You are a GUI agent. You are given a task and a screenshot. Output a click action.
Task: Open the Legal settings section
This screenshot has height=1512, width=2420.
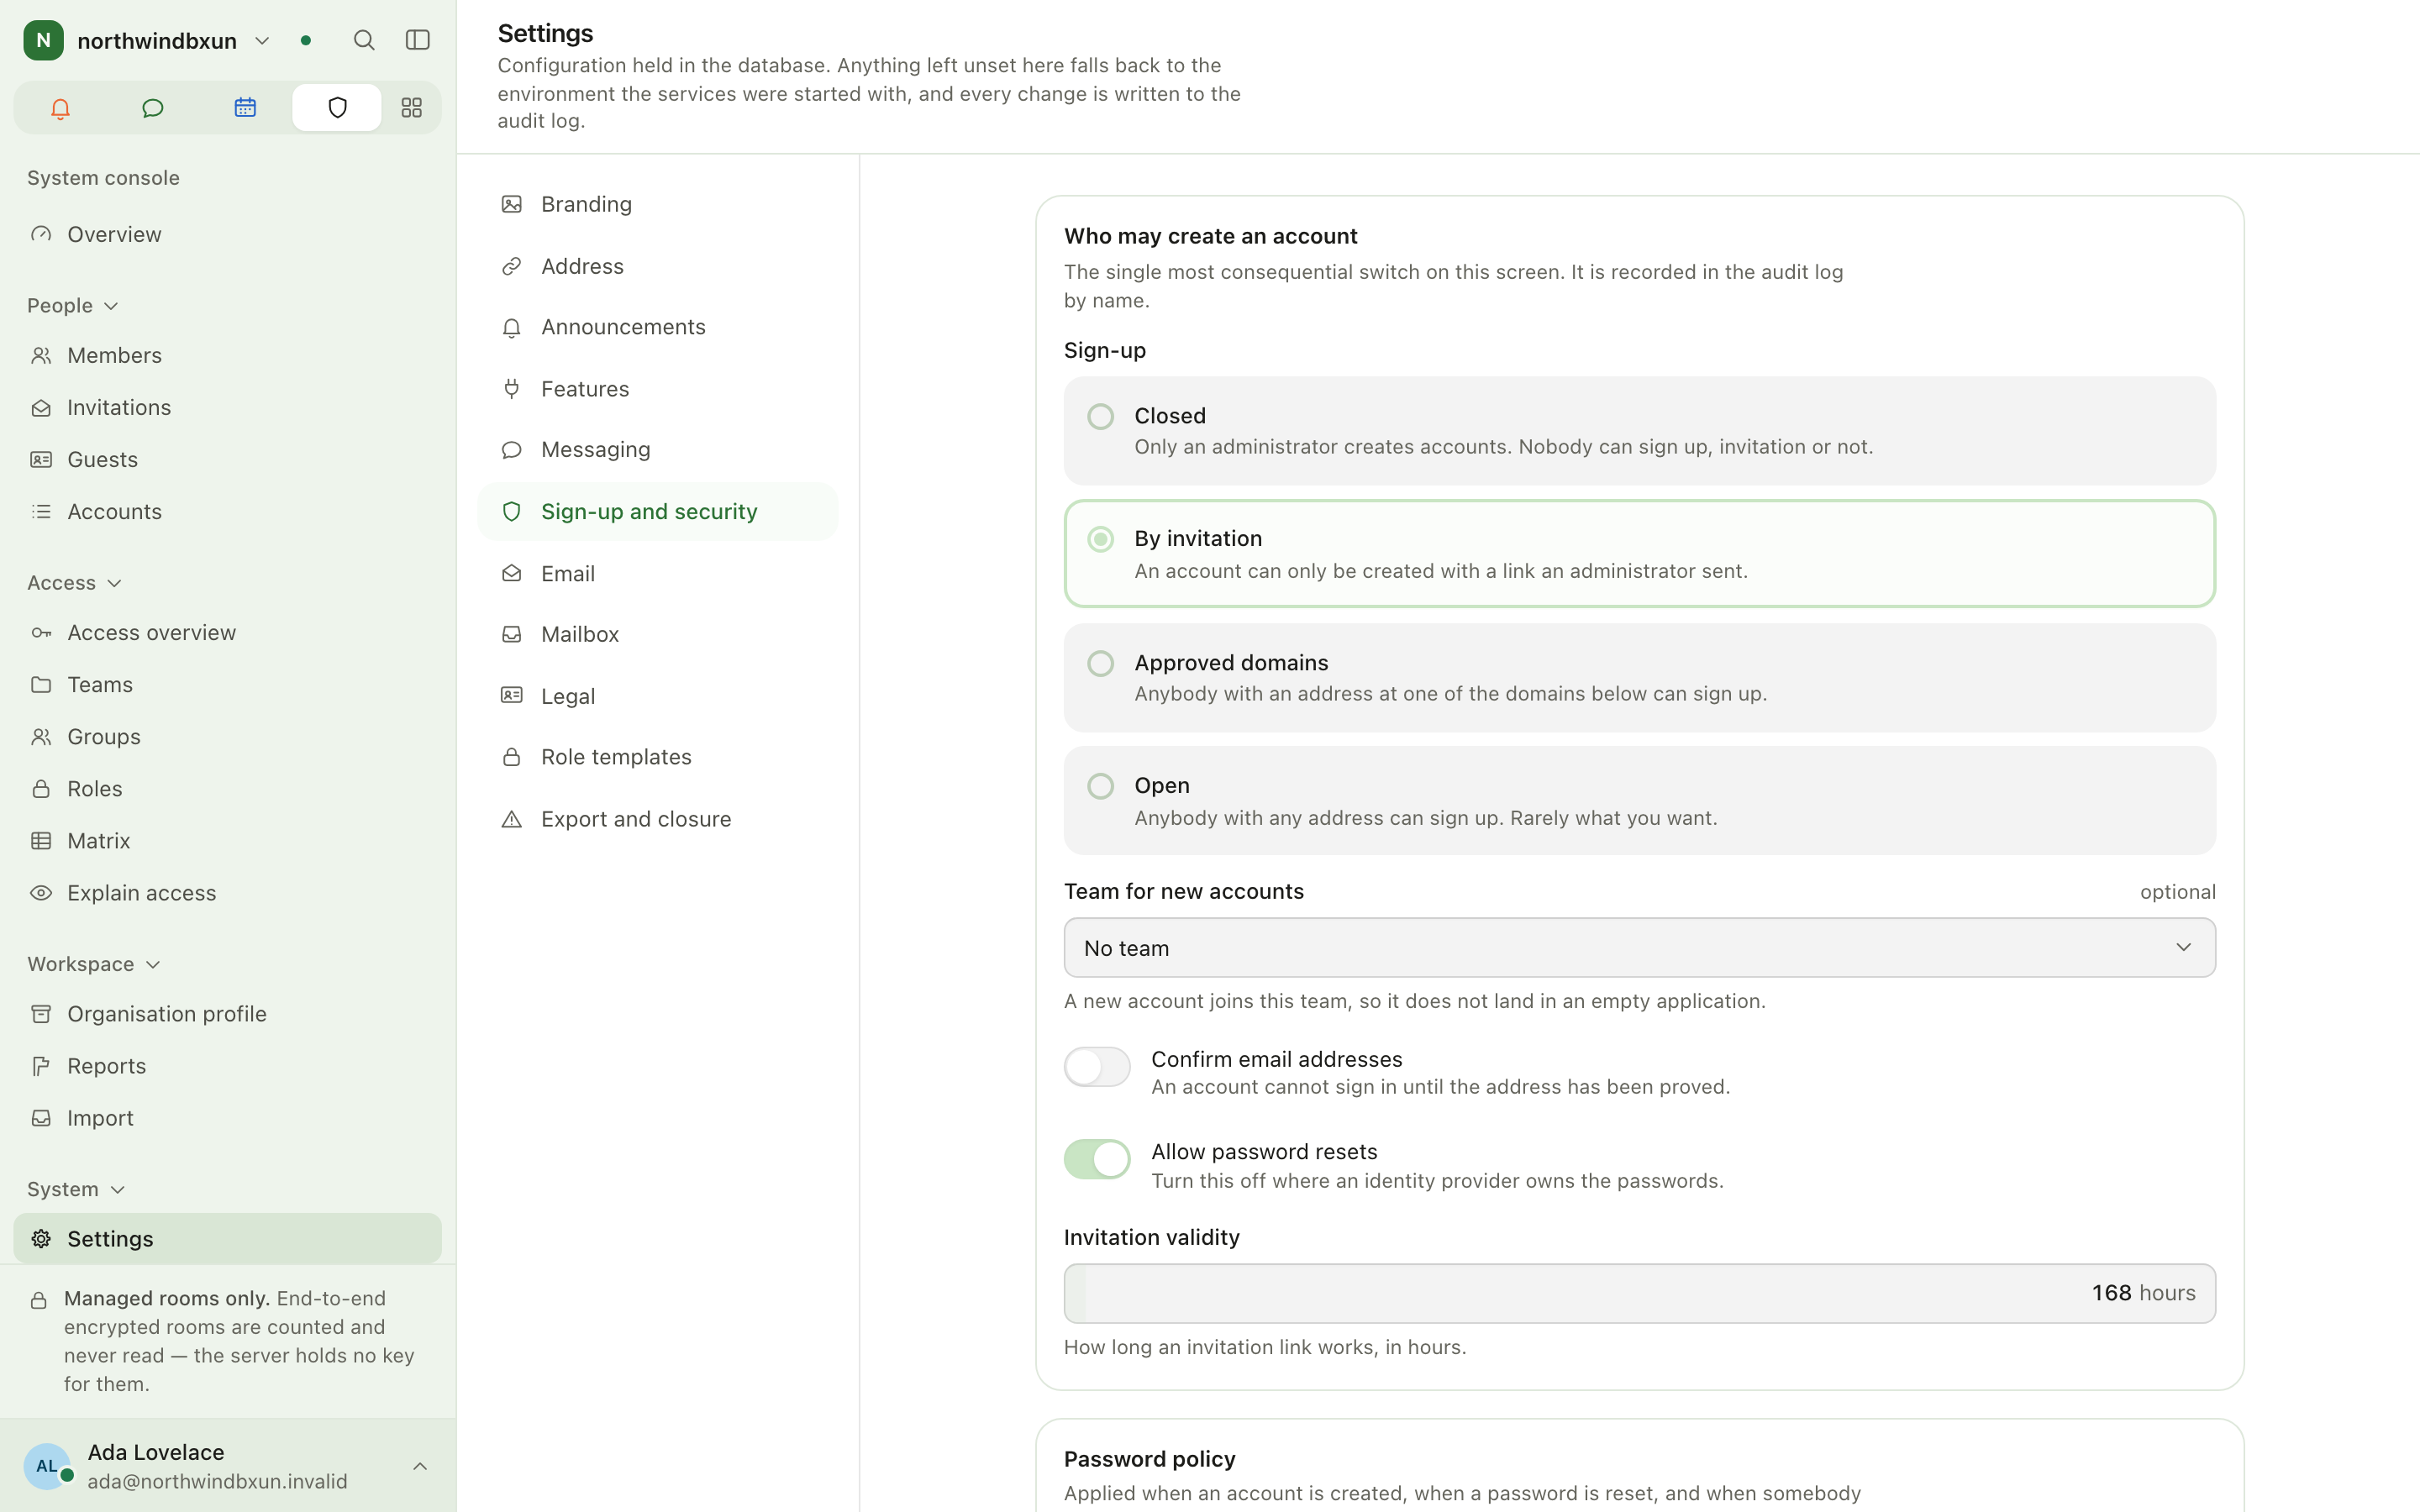coord(658,696)
